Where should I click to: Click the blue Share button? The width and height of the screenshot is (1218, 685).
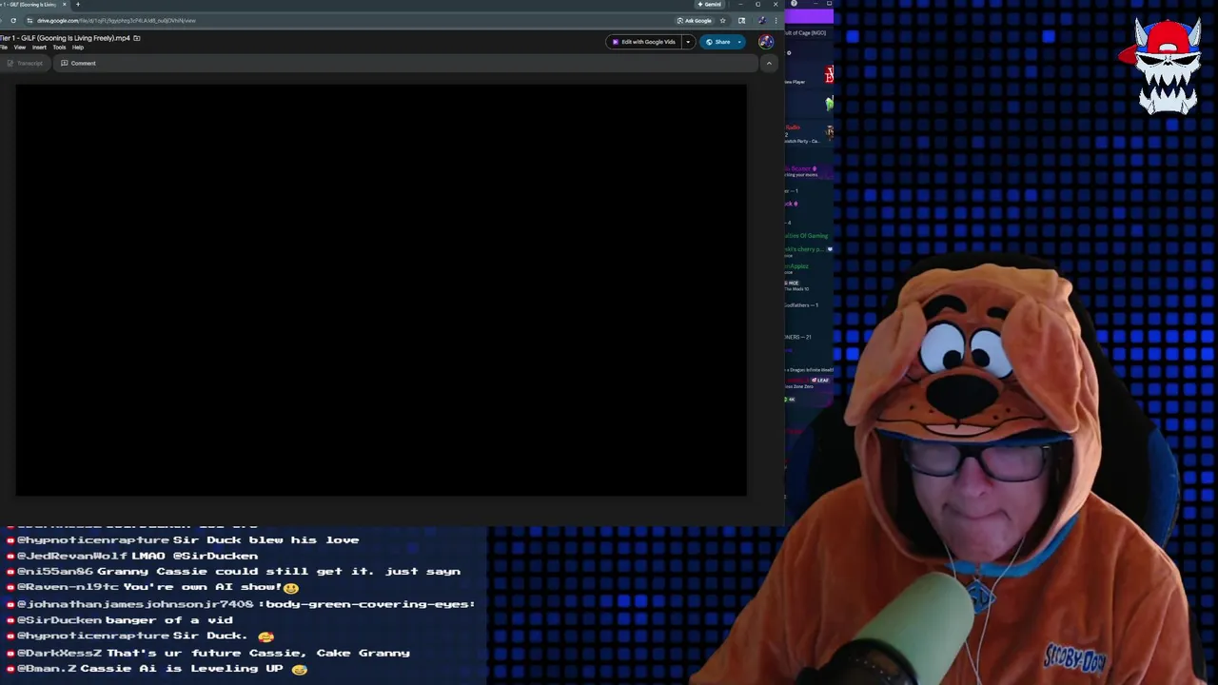(x=719, y=42)
